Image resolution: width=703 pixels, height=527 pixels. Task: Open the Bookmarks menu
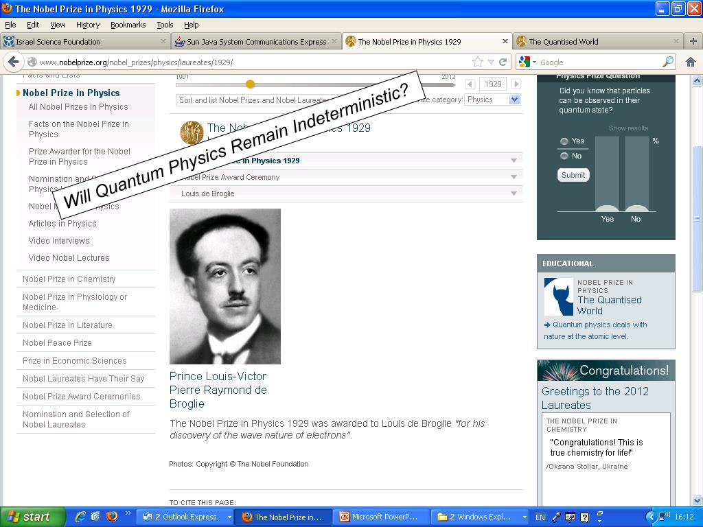tap(128, 25)
